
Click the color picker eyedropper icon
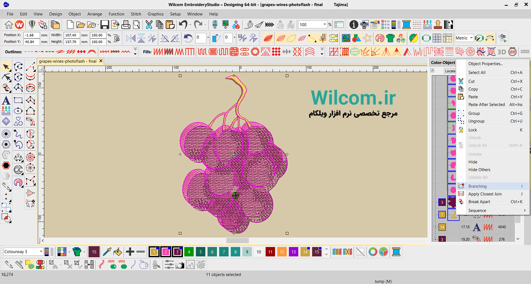[107, 252]
